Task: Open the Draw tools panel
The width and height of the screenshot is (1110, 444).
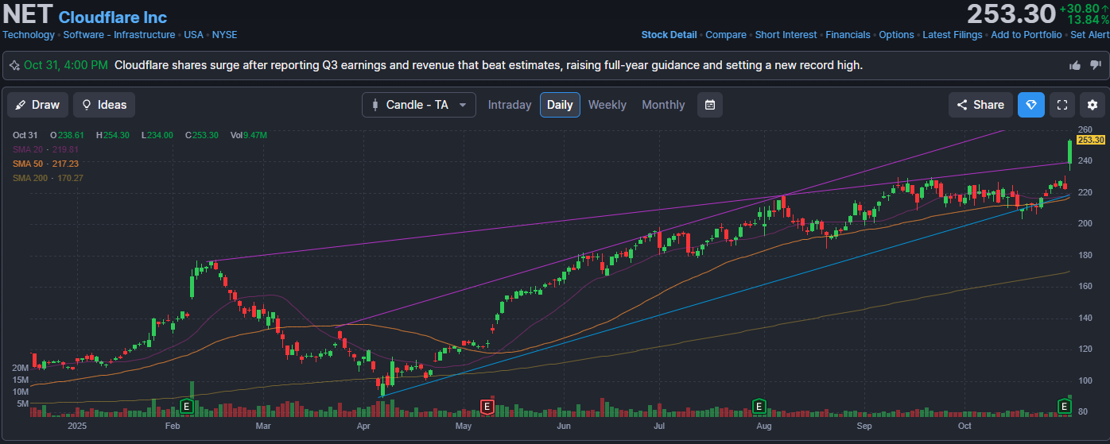Action: pos(37,105)
